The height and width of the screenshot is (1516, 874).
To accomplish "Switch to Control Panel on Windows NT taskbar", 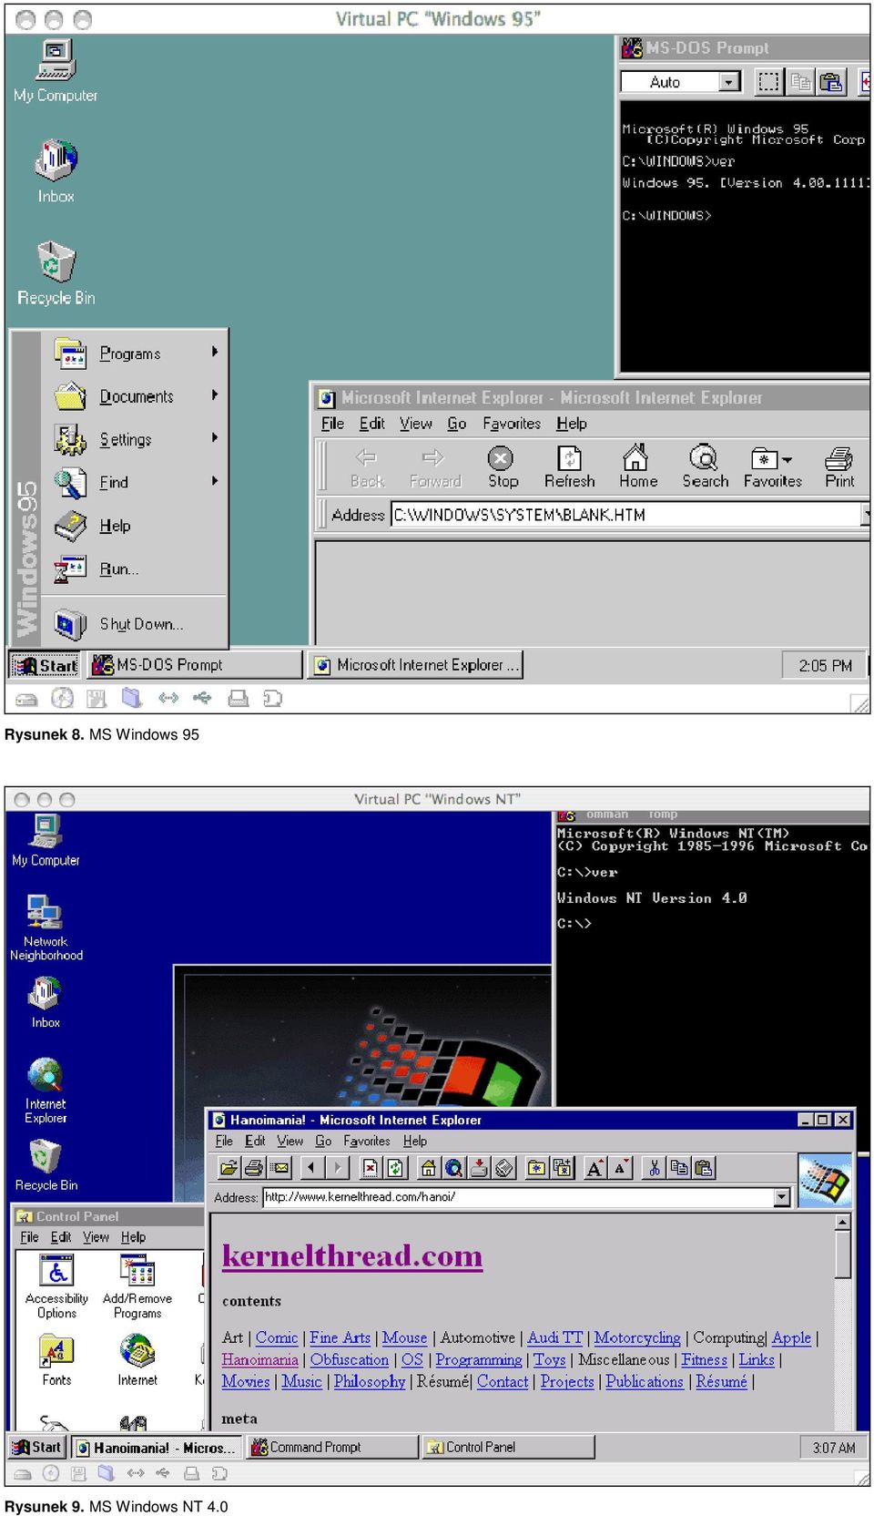I will tap(508, 1447).
